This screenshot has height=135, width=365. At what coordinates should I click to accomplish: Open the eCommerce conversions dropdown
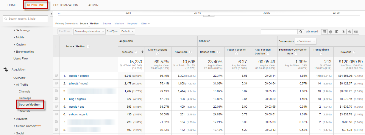point(305,41)
